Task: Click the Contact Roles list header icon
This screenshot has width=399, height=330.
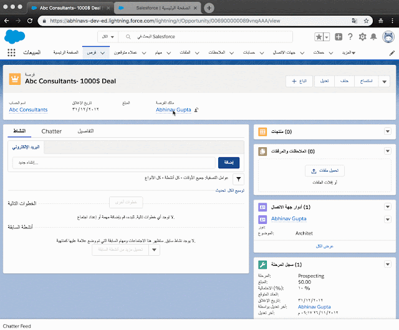Action: [x=262, y=207]
